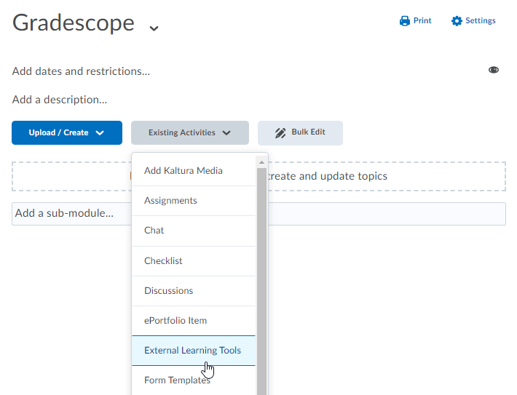This screenshot has width=517, height=395.
Task: Select the Chat menu option
Action: (x=154, y=231)
